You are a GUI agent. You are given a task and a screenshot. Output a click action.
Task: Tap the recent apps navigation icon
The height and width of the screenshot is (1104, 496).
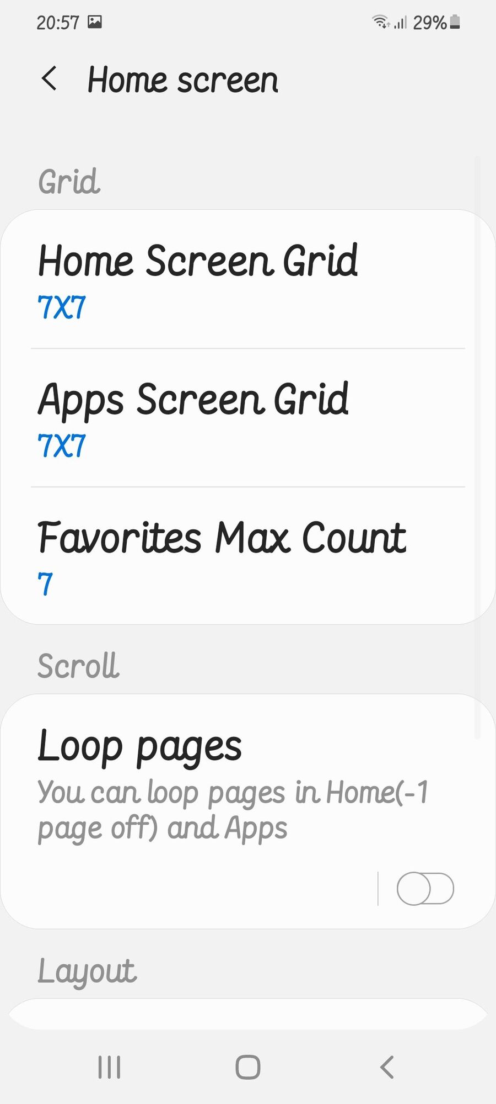click(109, 1067)
